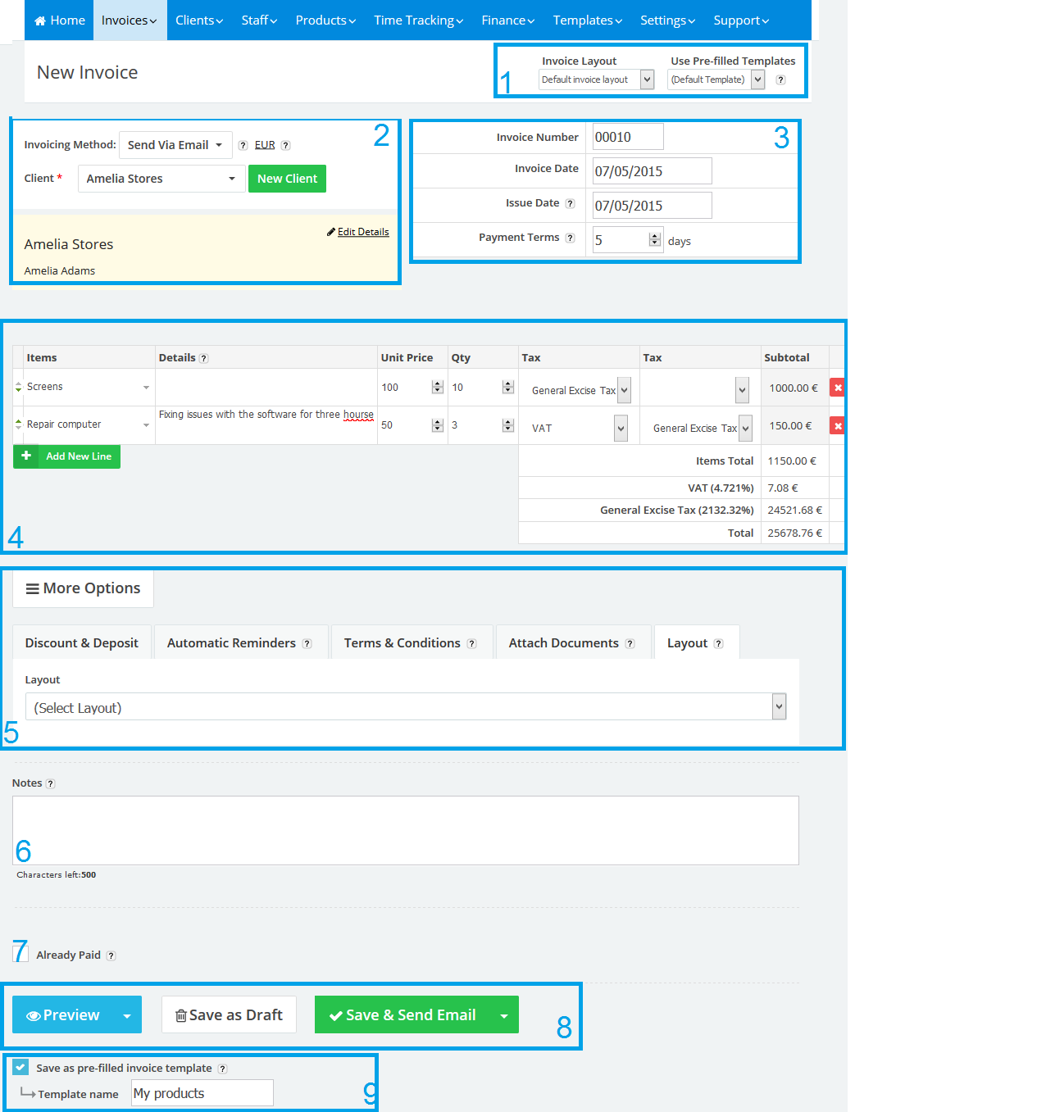Delete the Screens line item row
This screenshot has height=1112, width=1046.
coord(837,388)
